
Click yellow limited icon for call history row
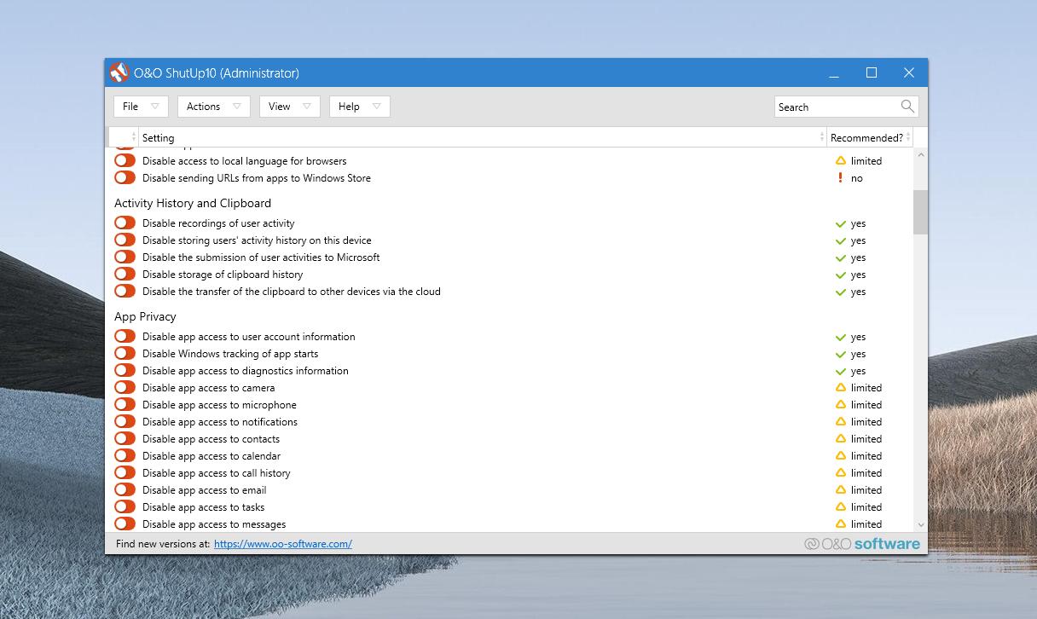click(841, 473)
